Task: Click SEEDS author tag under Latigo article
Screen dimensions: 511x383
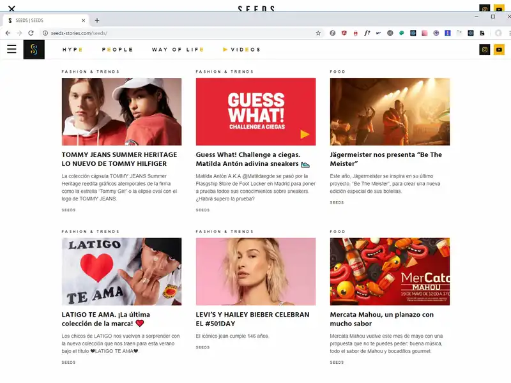Action: 68,363
